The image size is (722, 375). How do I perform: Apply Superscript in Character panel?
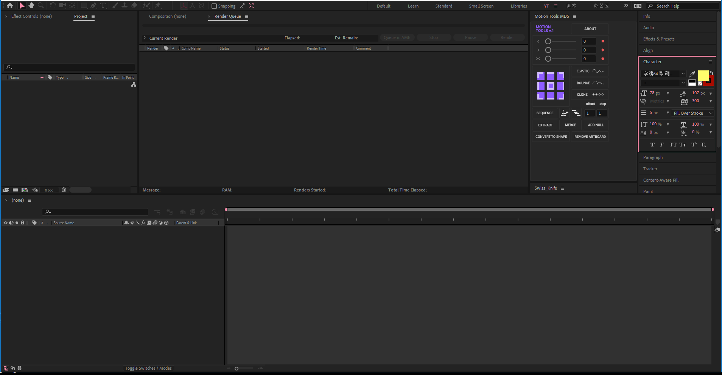(x=694, y=145)
